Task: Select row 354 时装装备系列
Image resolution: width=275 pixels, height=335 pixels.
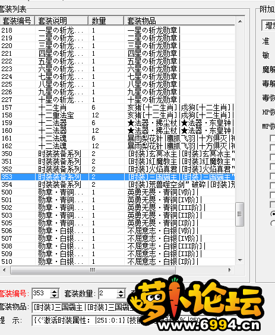Action: [x=117, y=184]
